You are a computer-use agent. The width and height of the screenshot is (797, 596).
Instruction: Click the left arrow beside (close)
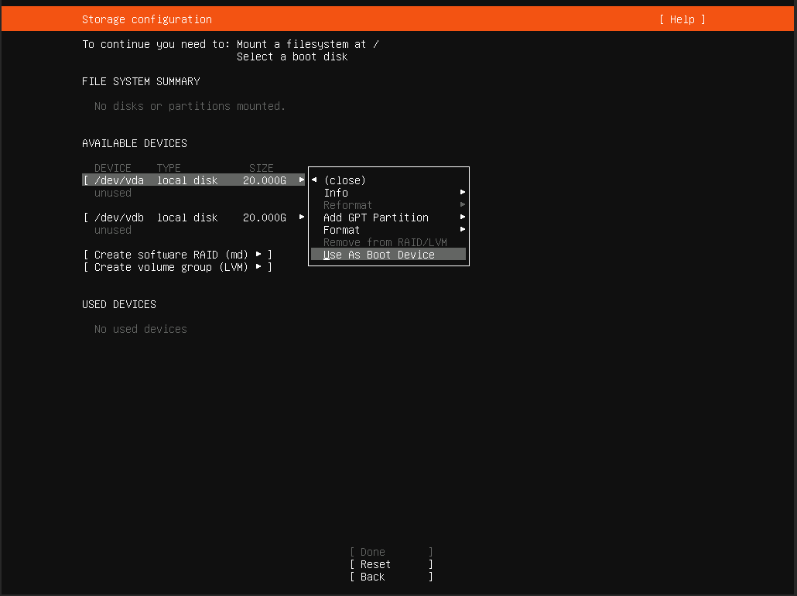click(x=314, y=180)
